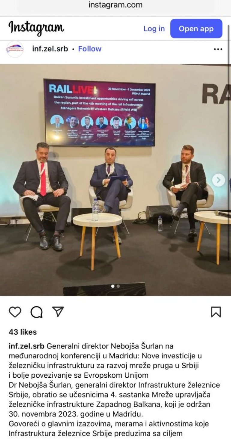The height and width of the screenshot is (439, 231).
Task: Like the post with the heart icon
Action: coord(15,312)
